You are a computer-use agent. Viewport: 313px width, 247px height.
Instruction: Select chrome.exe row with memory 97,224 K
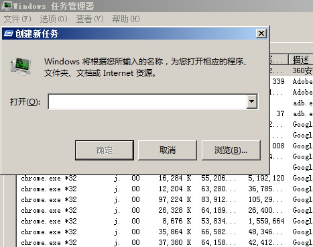[x=165, y=199]
